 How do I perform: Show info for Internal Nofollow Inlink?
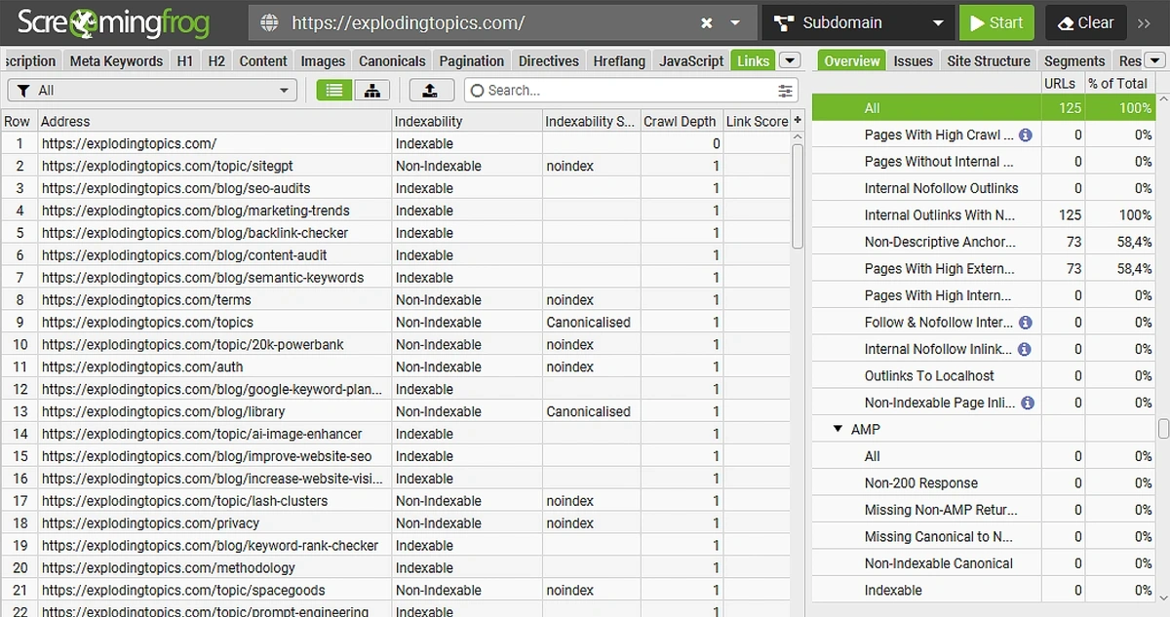(1026, 349)
